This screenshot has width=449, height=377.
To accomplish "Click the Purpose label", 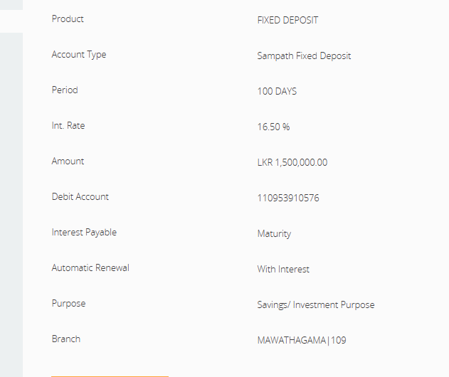I will [68, 304].
